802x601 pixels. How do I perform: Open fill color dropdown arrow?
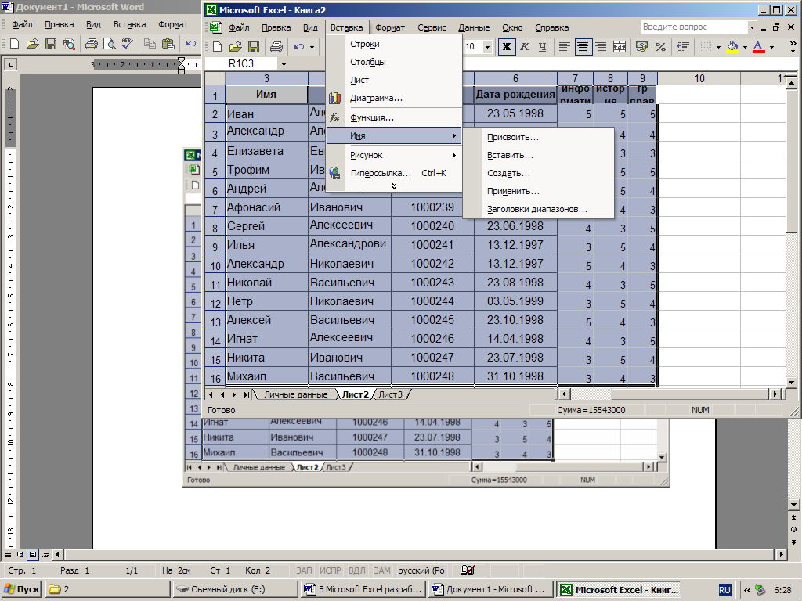tap(745, 47)
